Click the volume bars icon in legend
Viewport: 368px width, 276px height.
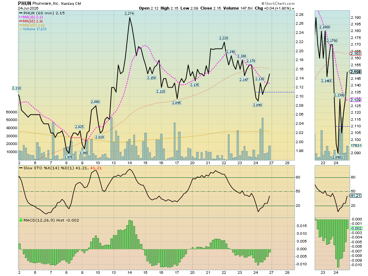tap(21, 29)
